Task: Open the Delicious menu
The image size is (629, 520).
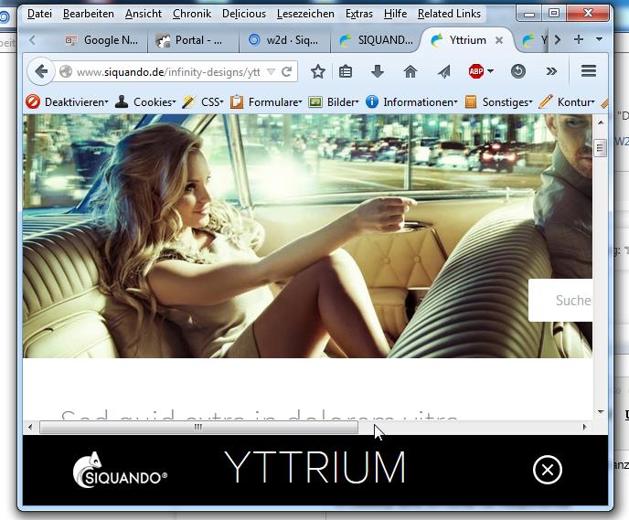Action: click(243, 14)
